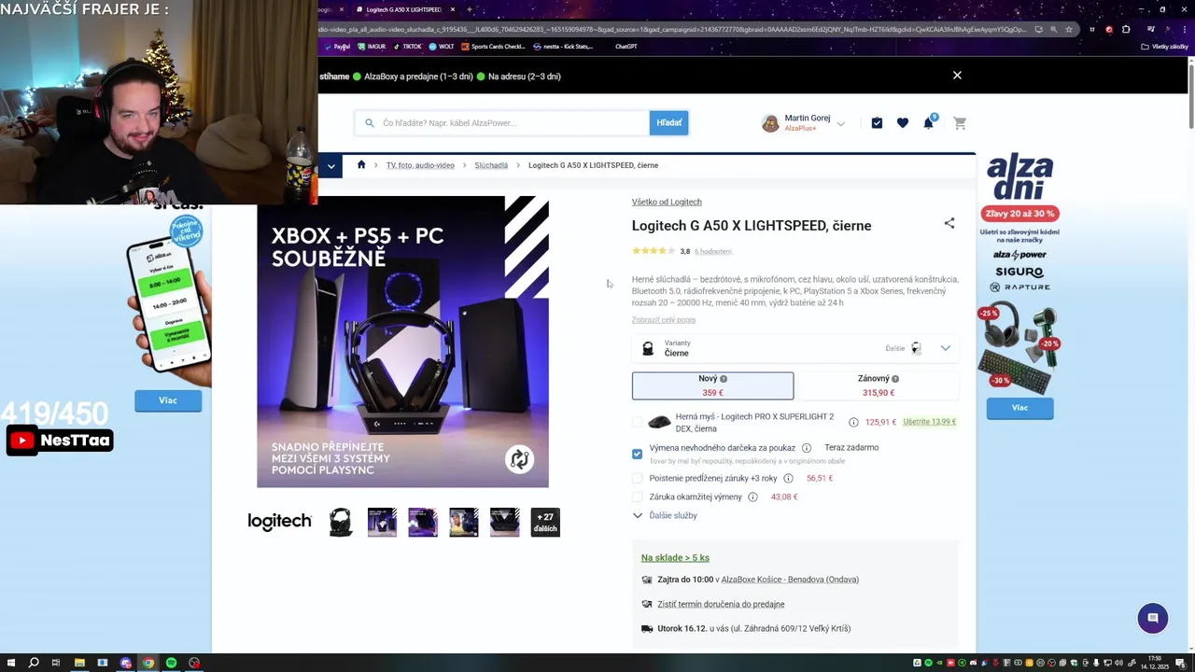
Task: Uncheck Výmena nevhodného darčeka za poukaz
Action: 638,454
